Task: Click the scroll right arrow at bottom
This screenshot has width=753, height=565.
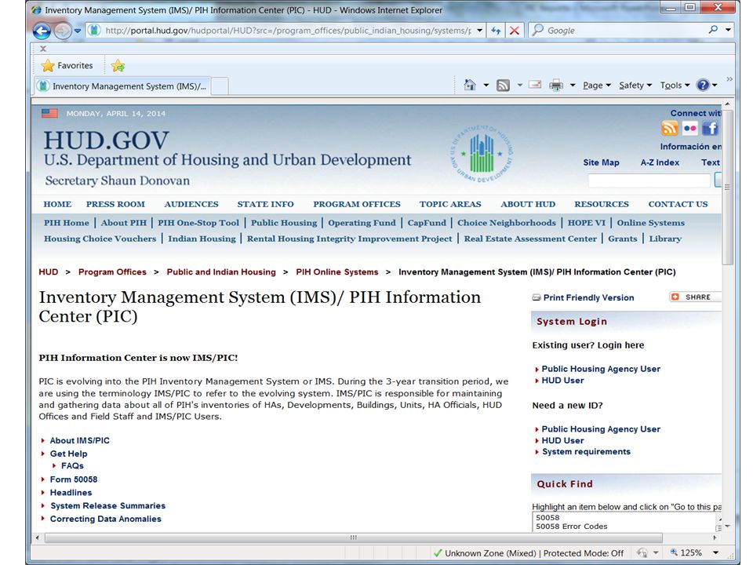Action: [715, 538]
